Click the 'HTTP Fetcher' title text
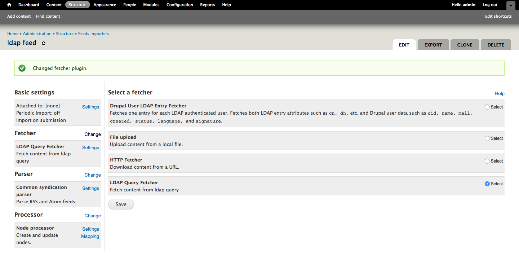The width and height of the screenshot is (519, 279). pyautogui.click(x=126, y=160)
